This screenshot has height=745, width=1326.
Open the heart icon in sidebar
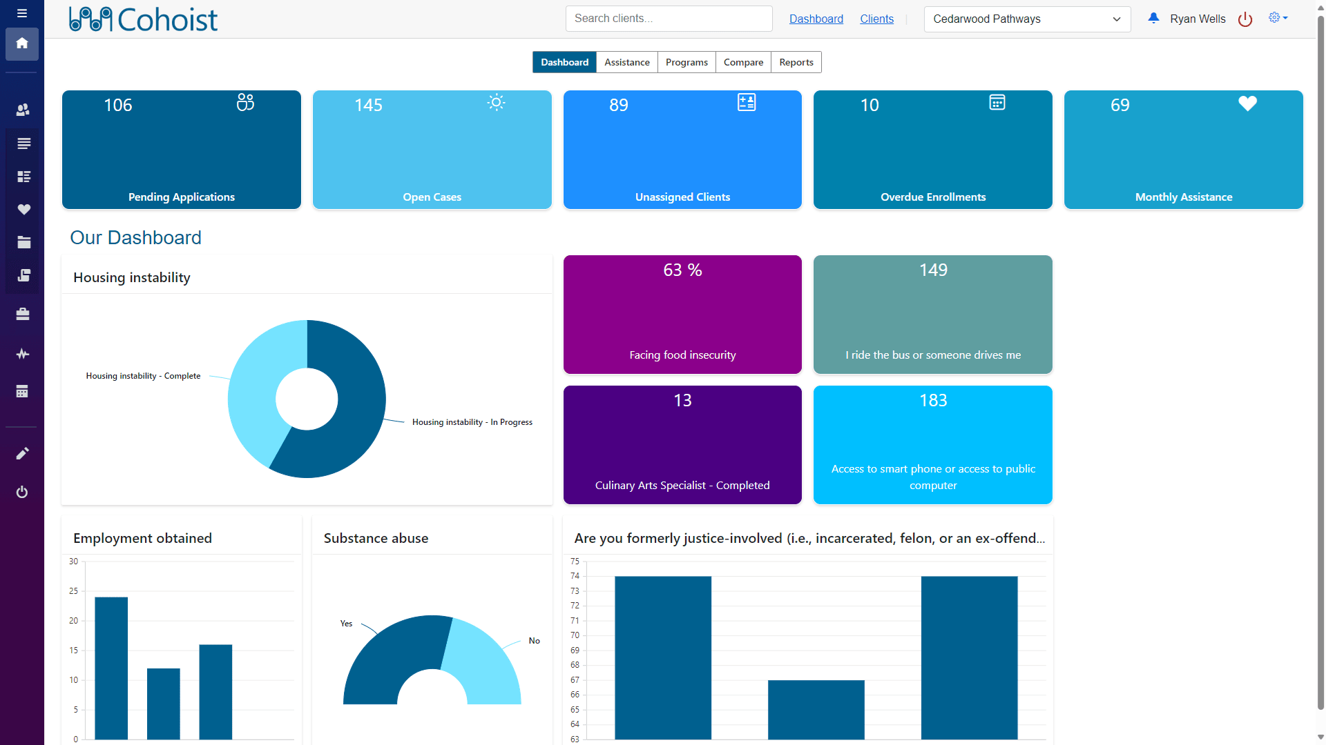[23, 209]
